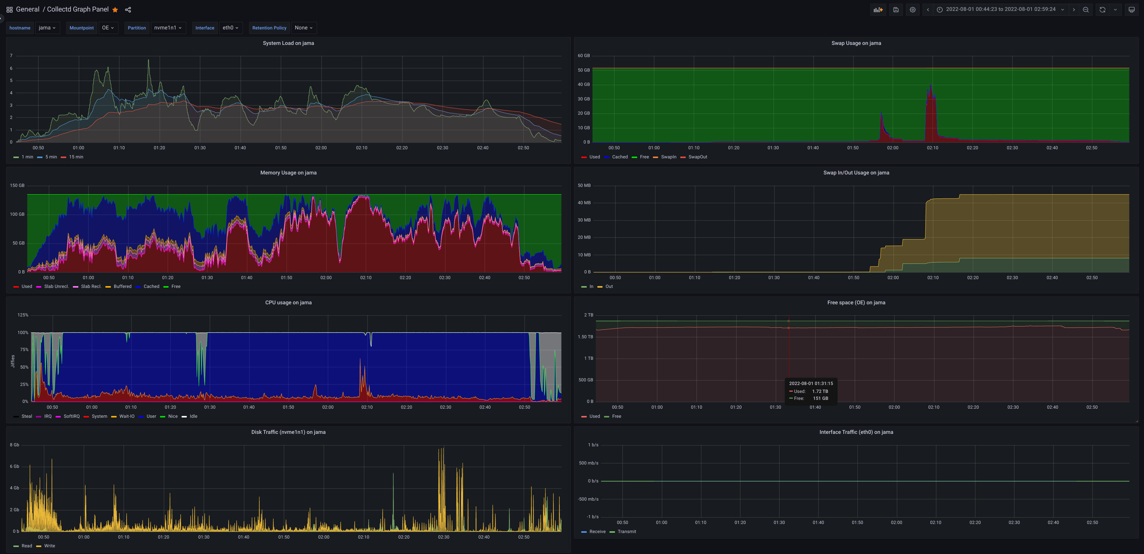Image resolution: width=1144 pixels, height=554 pixels.
Task: Open the hostname 'jama' dropdown
Action: click(x=47, y=28)
